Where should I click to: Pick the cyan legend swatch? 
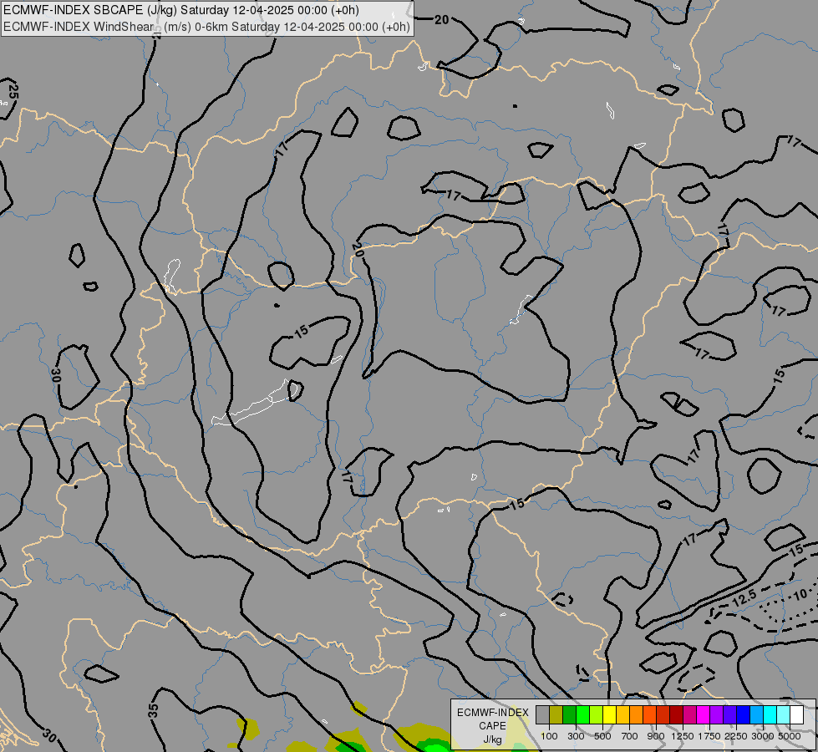pyautogui.click(x=770, y=715)
